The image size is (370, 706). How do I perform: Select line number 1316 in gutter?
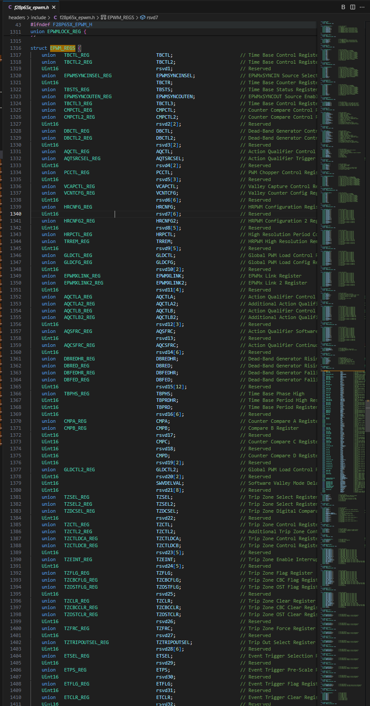point(16,48)
